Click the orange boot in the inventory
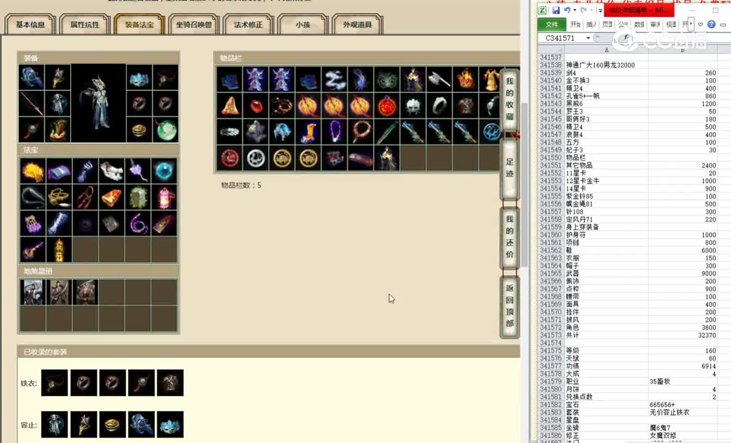 [308, 132]
